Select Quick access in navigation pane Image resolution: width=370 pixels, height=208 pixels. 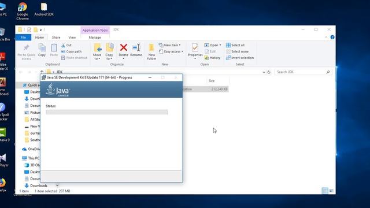pyautogui.click(x=31, y=85)
